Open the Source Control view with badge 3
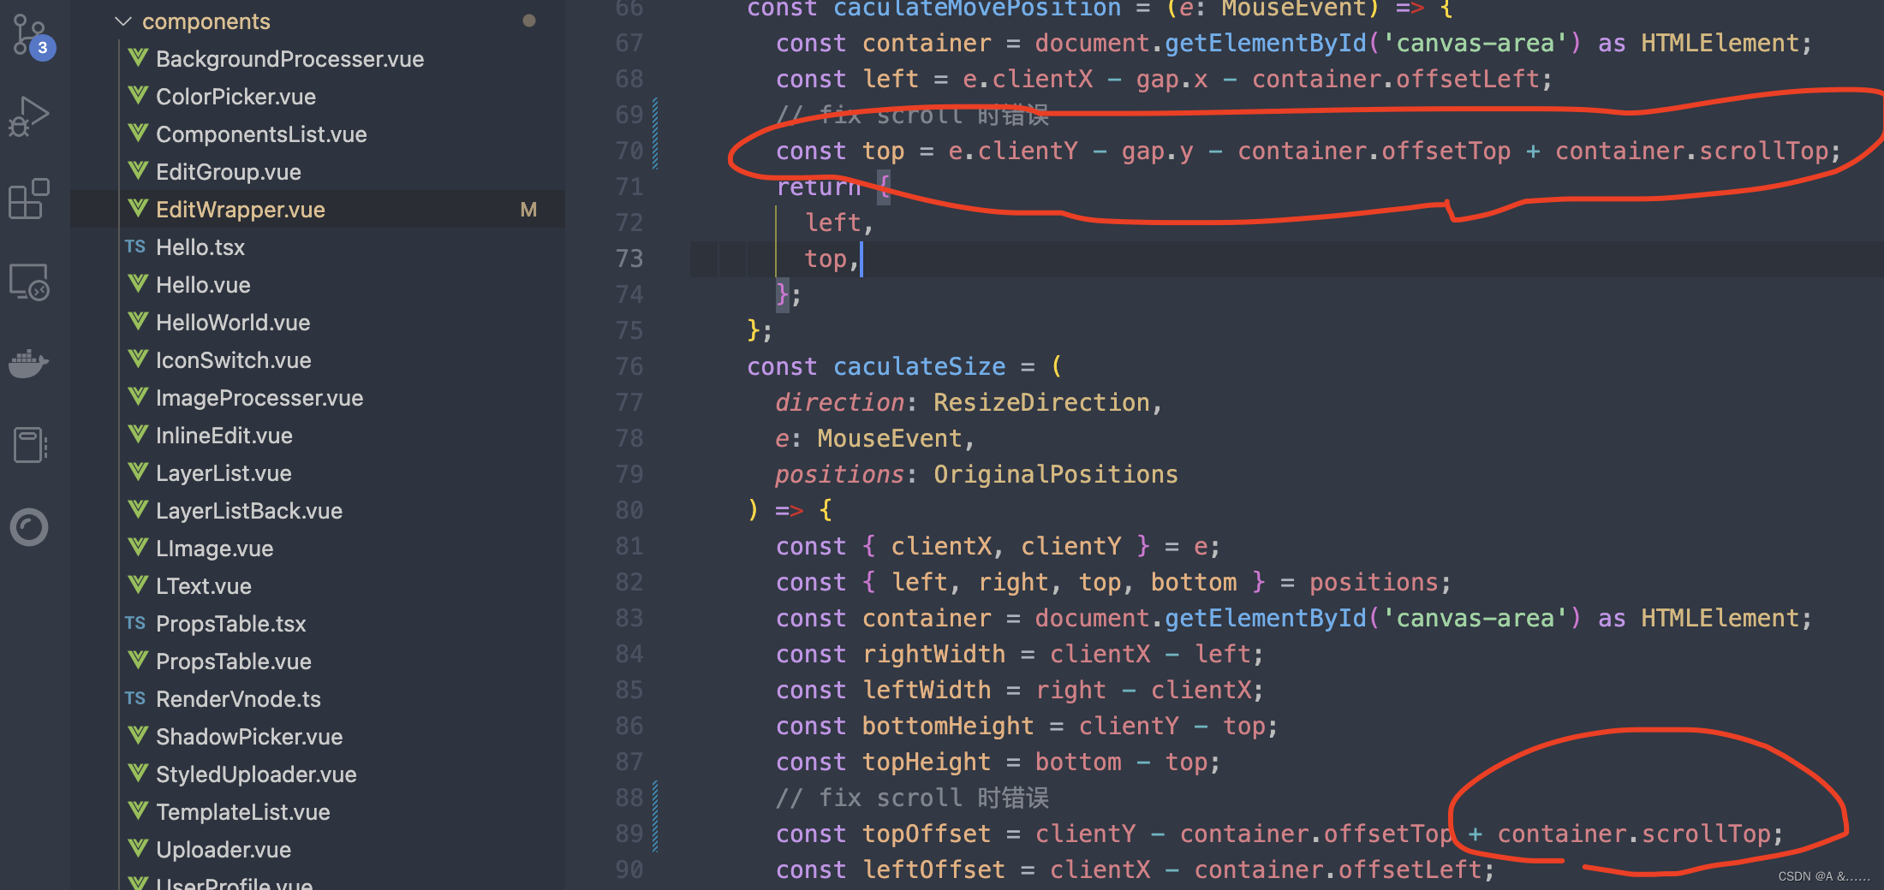The image size is (1884, 890). 33,36
